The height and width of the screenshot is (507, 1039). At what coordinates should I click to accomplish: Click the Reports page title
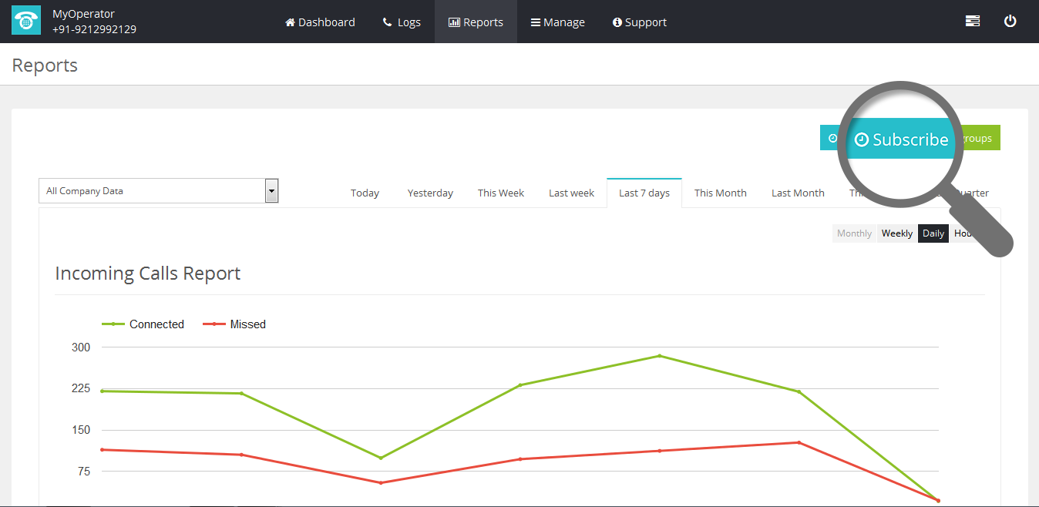45,65
